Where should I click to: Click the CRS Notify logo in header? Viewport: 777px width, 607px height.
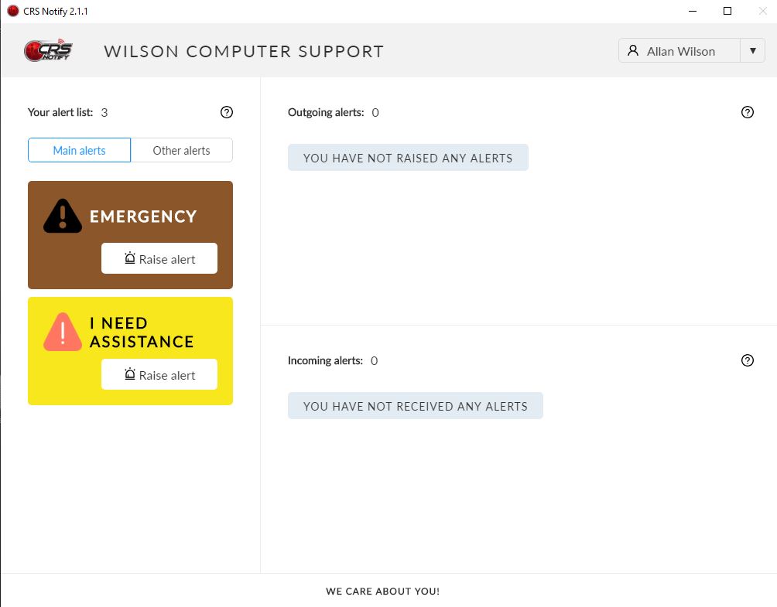pyautogui.click(x=48, y=51)
